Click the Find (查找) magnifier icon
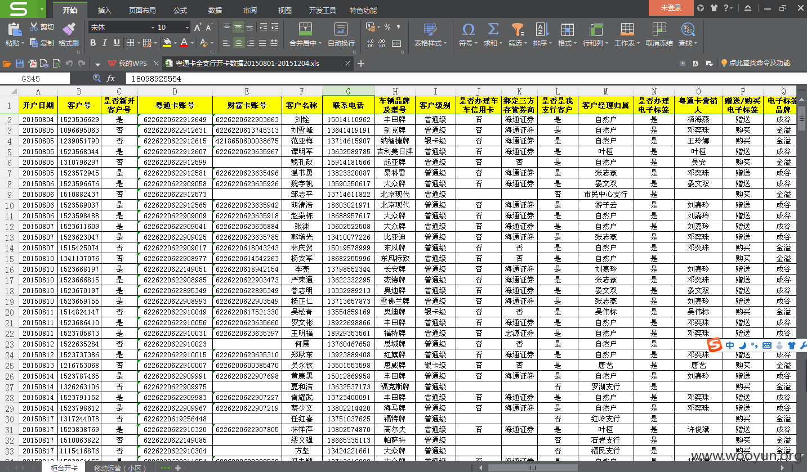The image size is (807, 472). tap(688, 29)
